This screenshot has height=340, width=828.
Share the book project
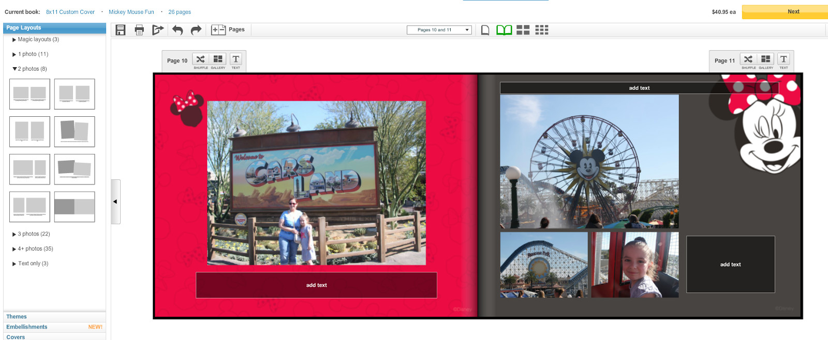(158, 30)
